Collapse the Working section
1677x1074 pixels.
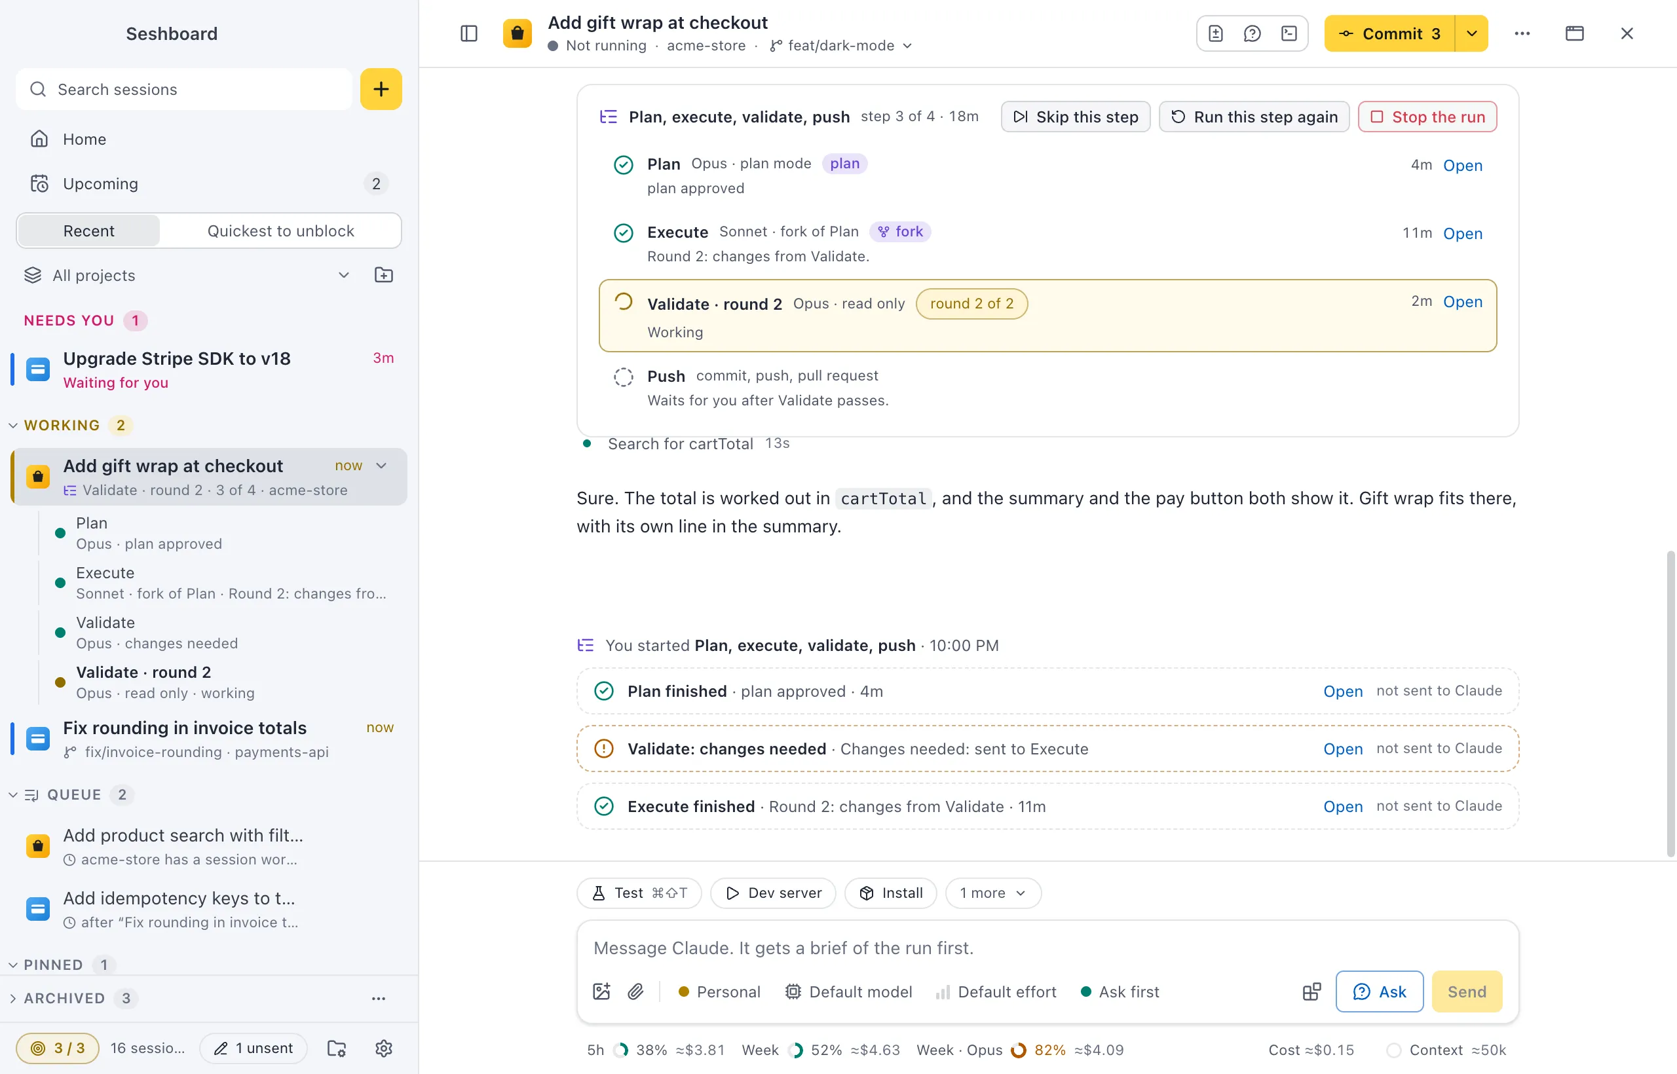coord(12,426)
